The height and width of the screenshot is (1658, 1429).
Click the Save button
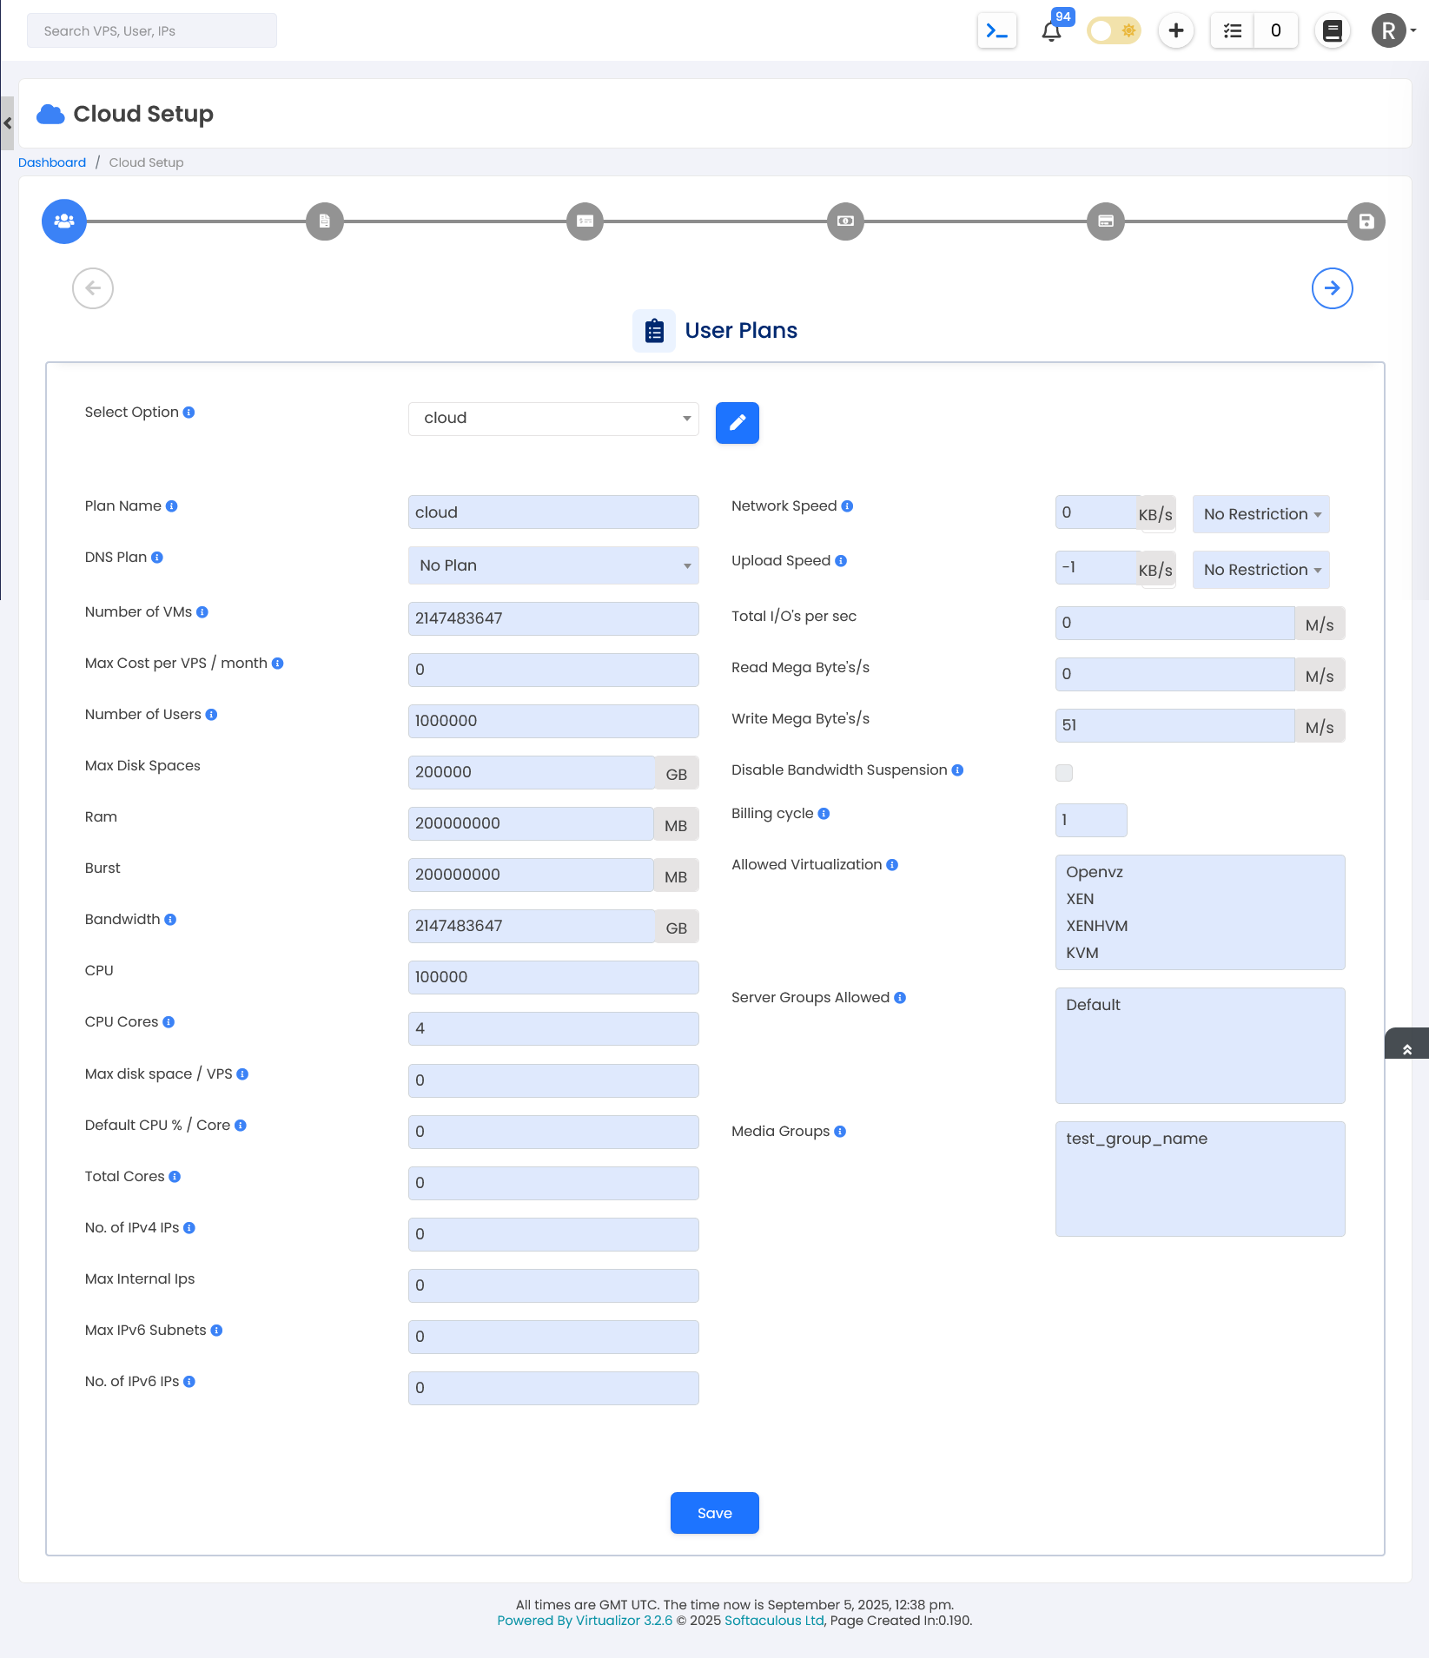click(x=714, y=1513)
